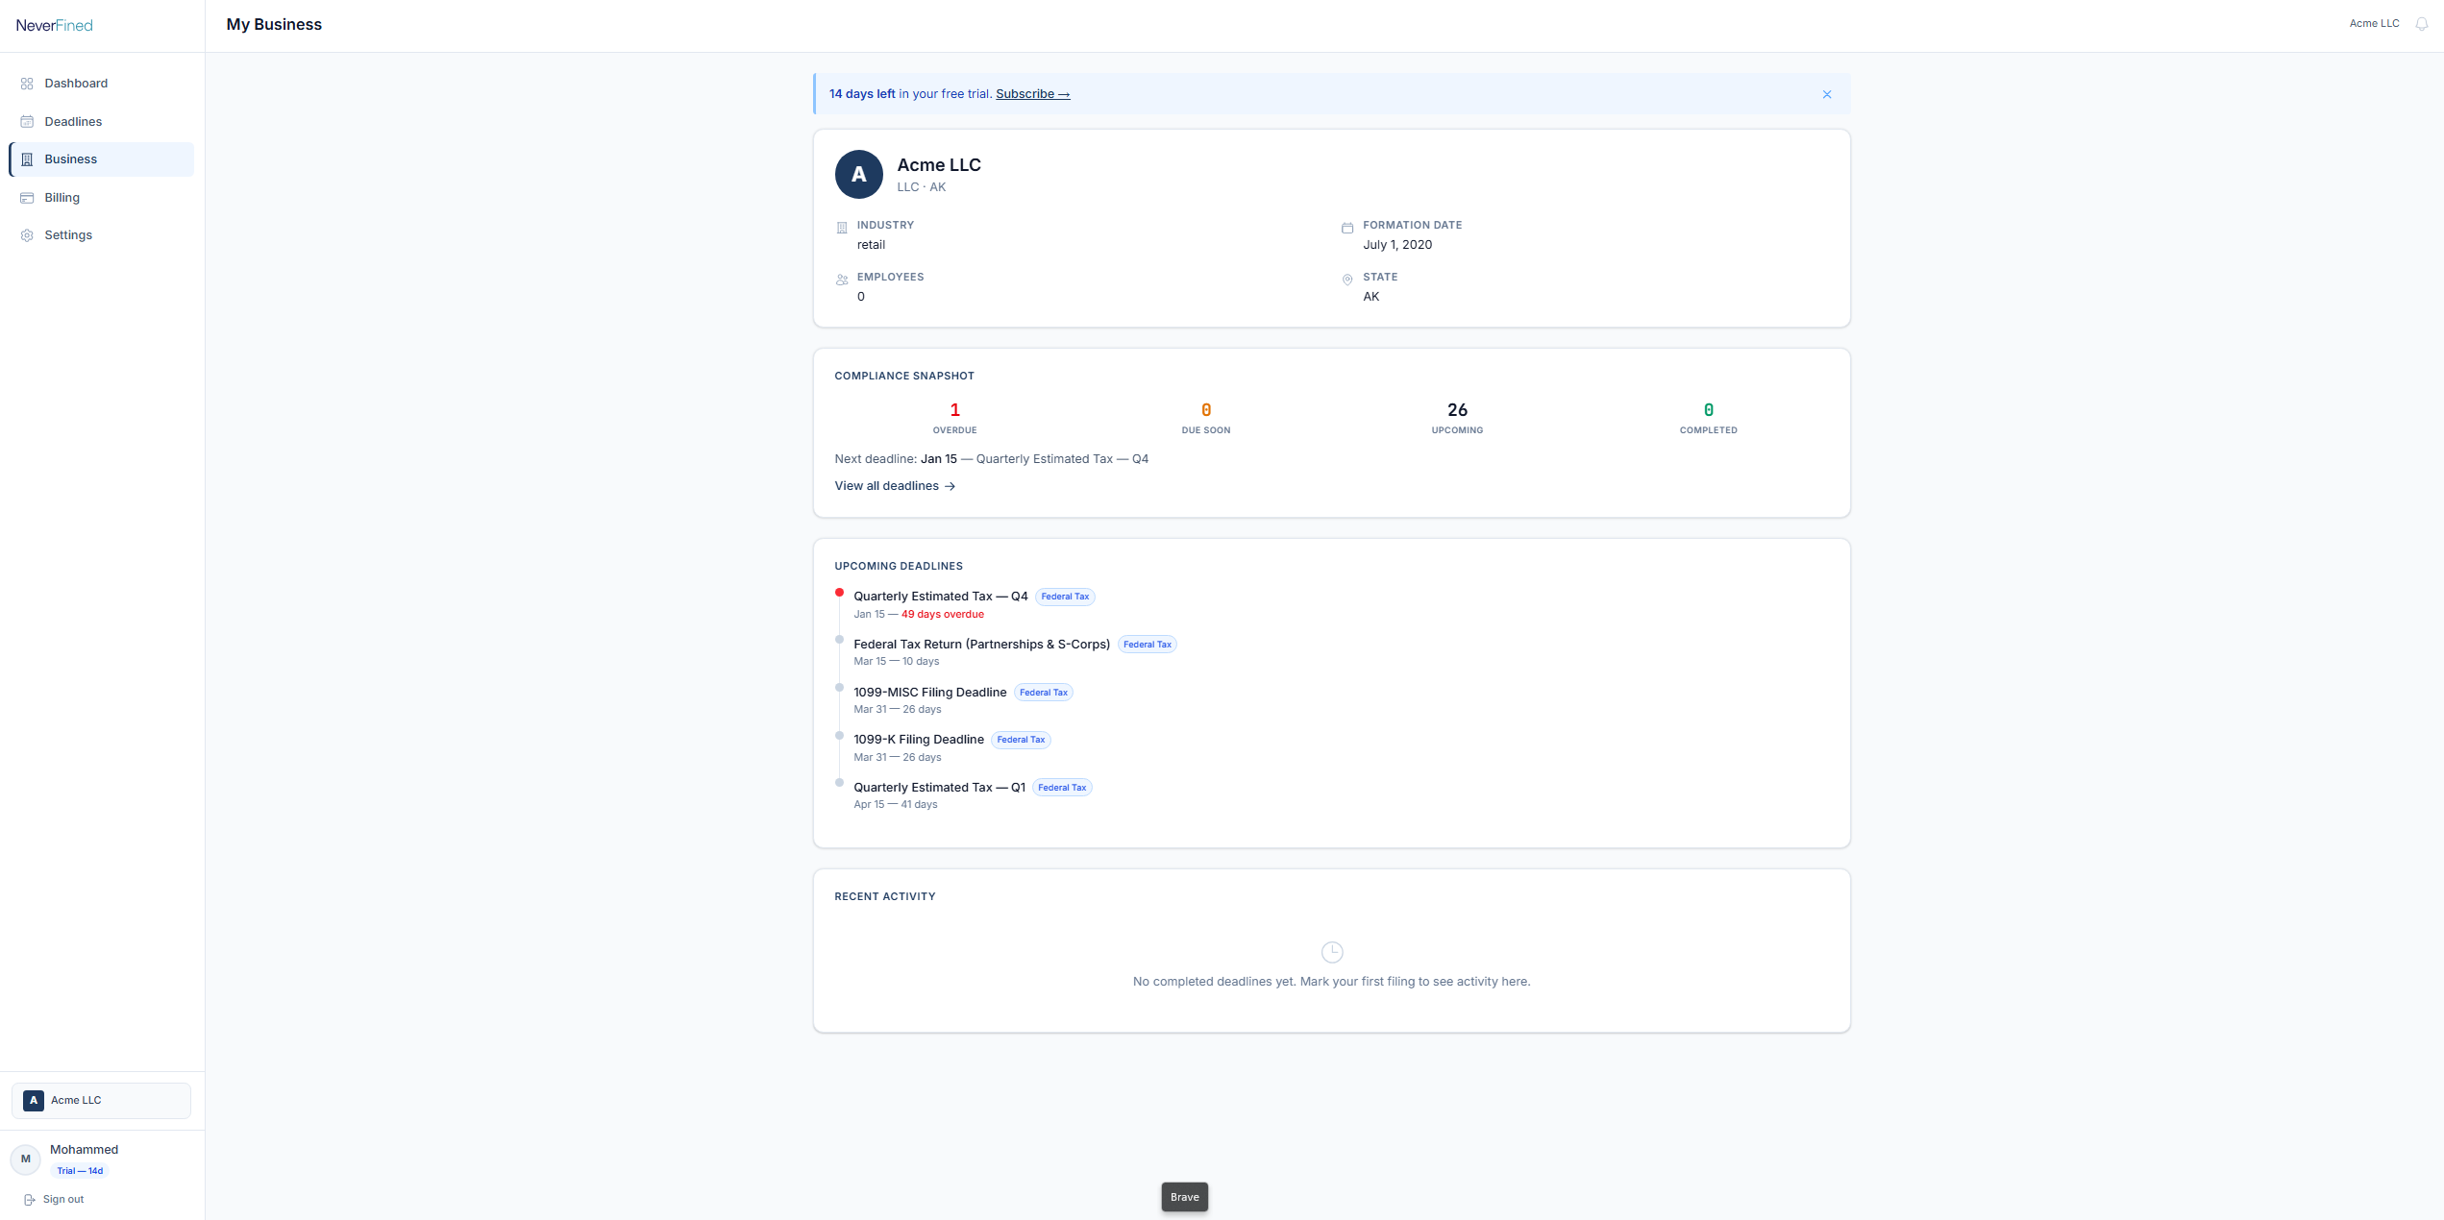
Task: Click the Deadlines calendar icon
Action: pyautogui.click(x=27, y=122)
